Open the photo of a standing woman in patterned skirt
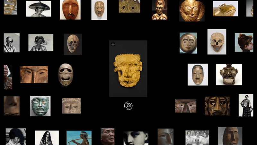The width and height of the screenshot is (257, 145). (246, 105)
